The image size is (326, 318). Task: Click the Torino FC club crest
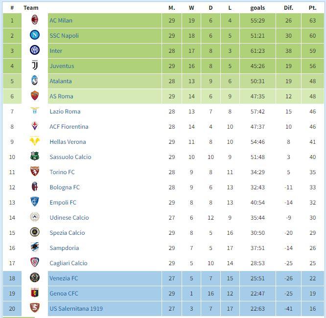35,172
